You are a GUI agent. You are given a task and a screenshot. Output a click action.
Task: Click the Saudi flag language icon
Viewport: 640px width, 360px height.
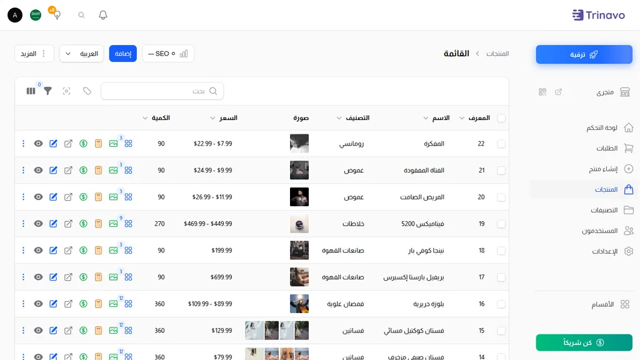coord(36,15)
